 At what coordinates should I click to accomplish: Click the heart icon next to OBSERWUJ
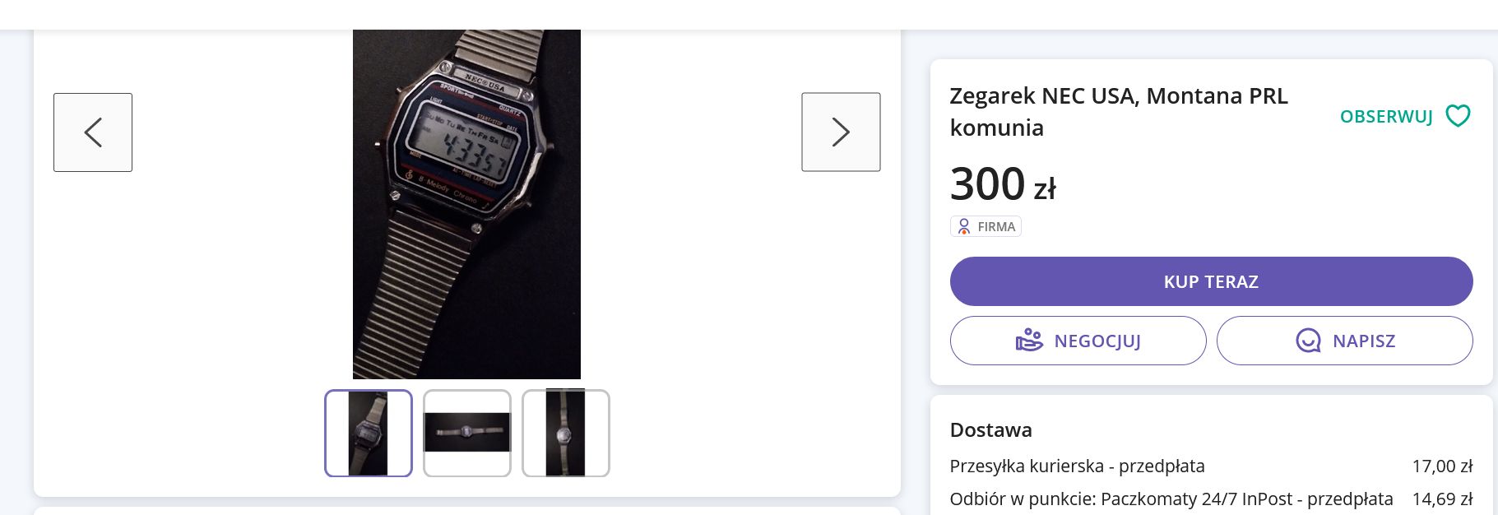[x=1458, y=116]
